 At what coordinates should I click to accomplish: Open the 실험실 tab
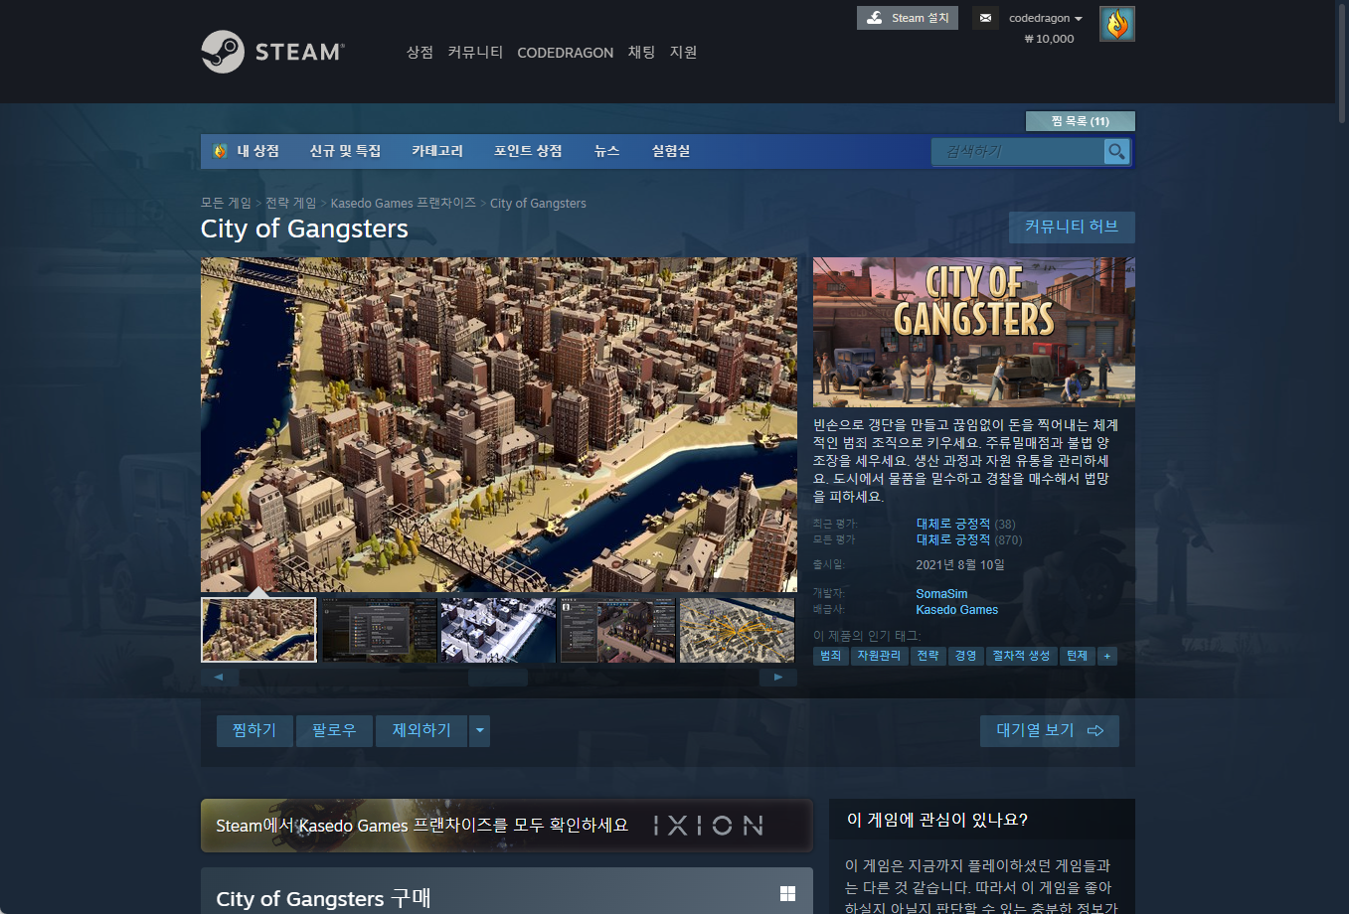(671, 151)
